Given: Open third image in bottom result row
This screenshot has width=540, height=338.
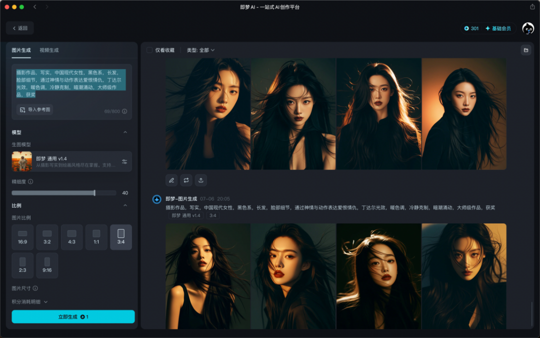Looking at the screenshot, I should (x=378, y=276).
